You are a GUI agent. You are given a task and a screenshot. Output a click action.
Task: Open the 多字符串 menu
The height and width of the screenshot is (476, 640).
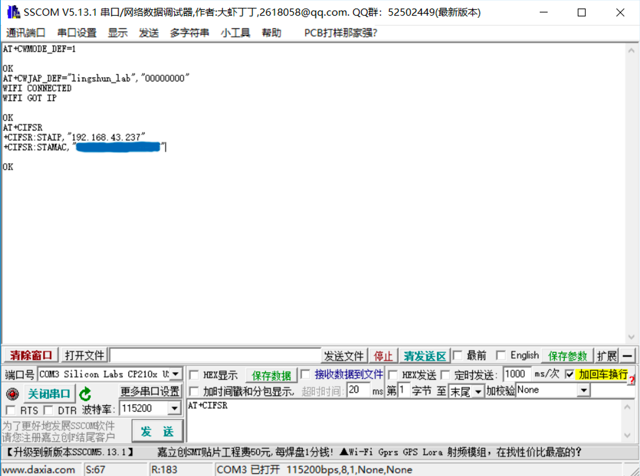(189, 33)
